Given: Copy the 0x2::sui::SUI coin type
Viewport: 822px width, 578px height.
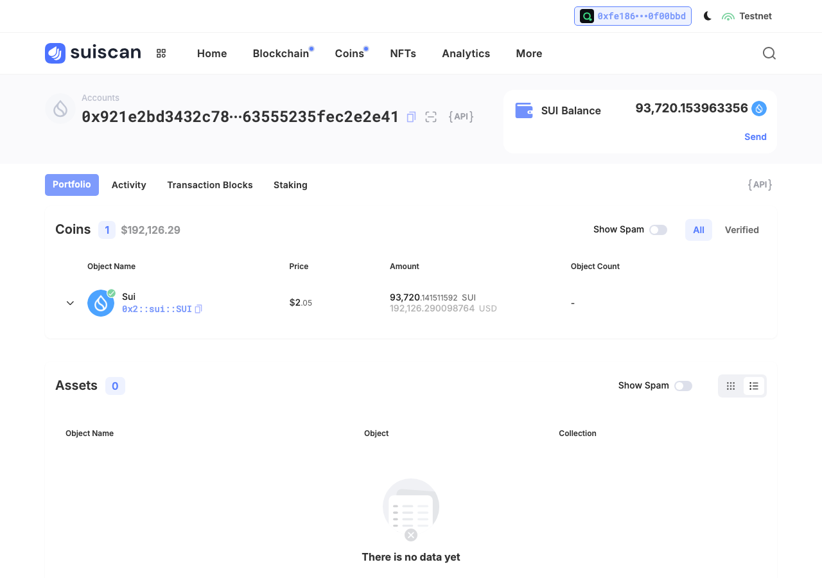Looking at the screenshot, I should pos(198,309).
